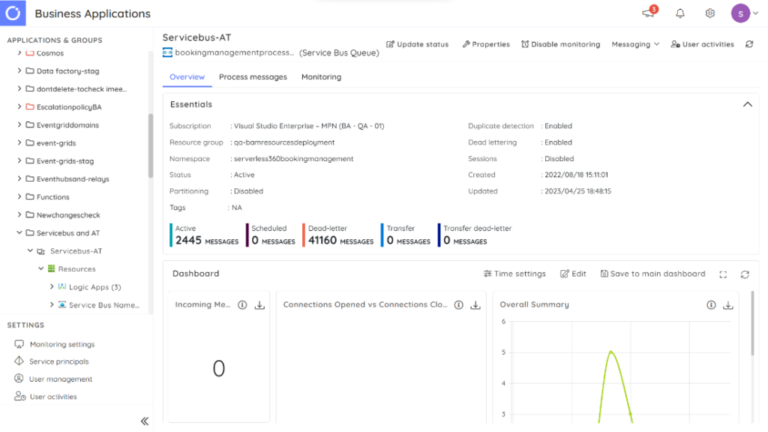
Task: Select the Servicebus-AT application
Action: coord(76,250)
